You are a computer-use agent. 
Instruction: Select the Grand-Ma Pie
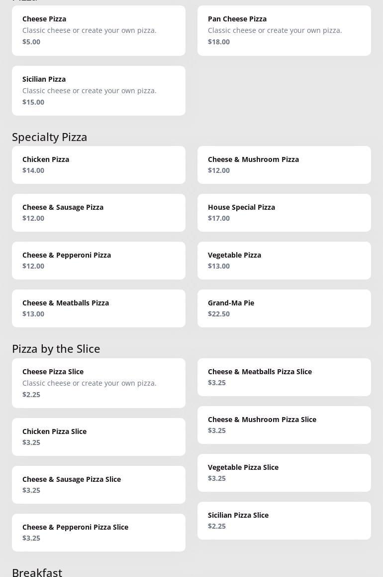click(284, 308)
